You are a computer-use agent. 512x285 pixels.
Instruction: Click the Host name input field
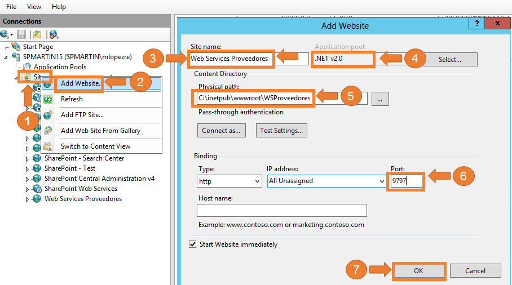tap(282, 210)
